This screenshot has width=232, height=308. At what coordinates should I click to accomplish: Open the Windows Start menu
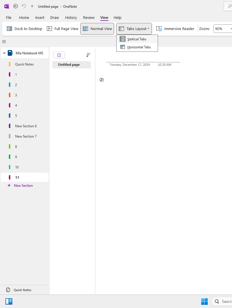pos(204,301)
